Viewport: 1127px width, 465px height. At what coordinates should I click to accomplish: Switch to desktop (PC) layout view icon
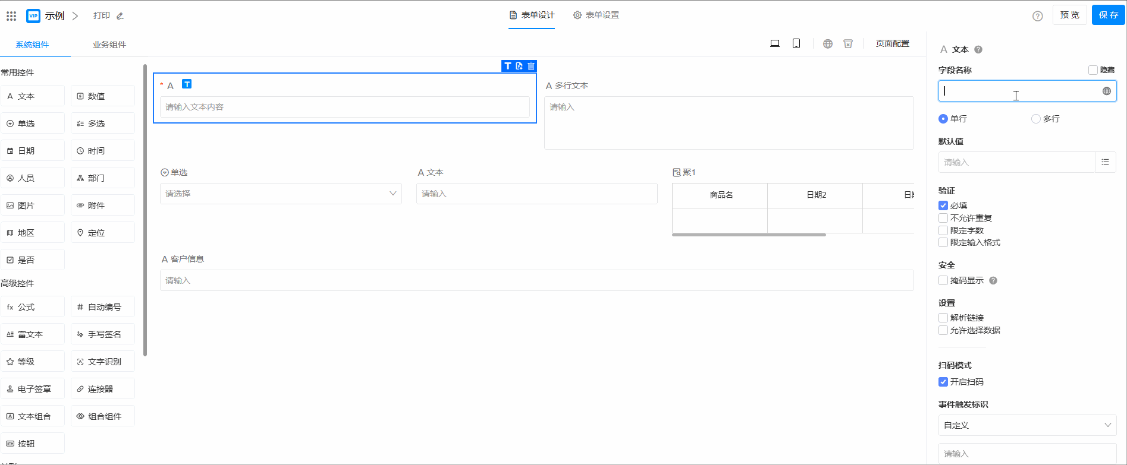coord(774,43)
